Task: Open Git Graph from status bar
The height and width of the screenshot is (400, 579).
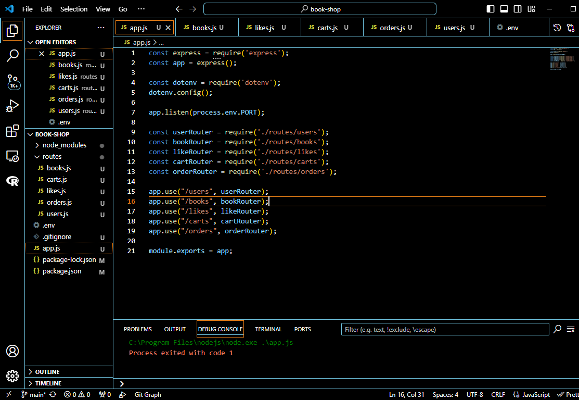Action: [148, 394]
